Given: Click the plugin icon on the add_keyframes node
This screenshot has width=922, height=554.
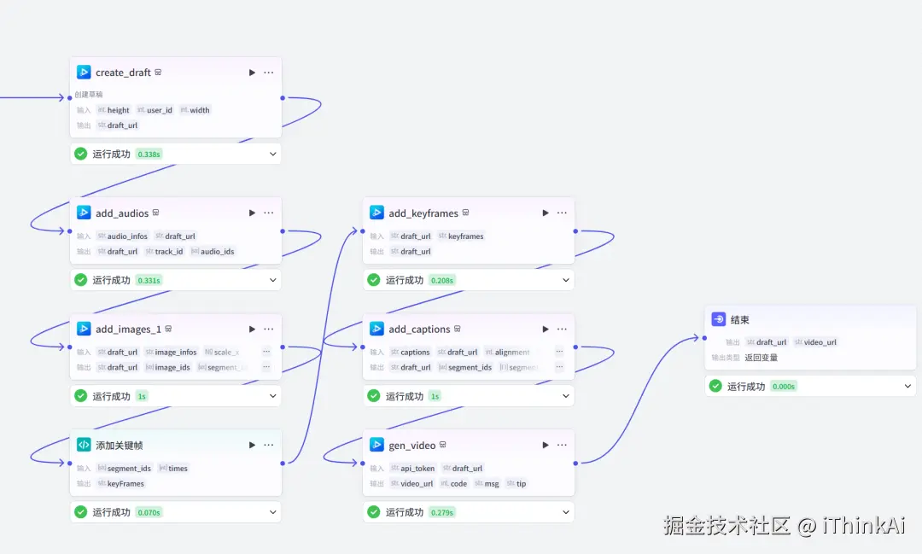Looking at the screenshot, I should [x=376, y=212].
